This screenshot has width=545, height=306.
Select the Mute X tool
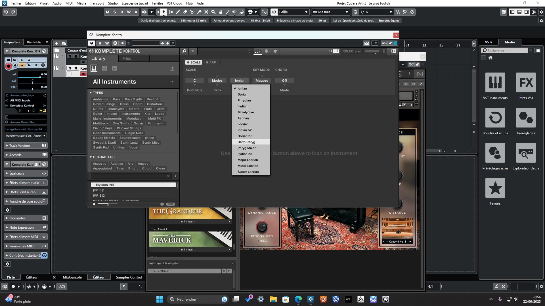(x=206, y=12)
